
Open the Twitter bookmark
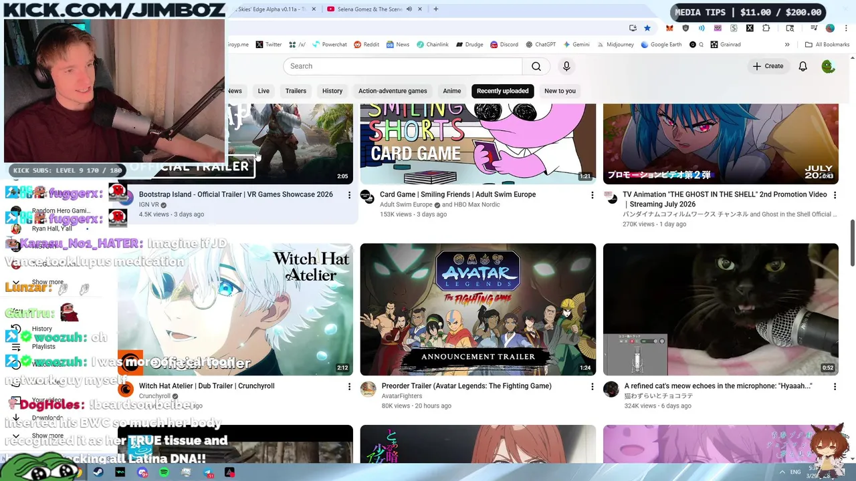pyautogui.click(x=269, y=45)
